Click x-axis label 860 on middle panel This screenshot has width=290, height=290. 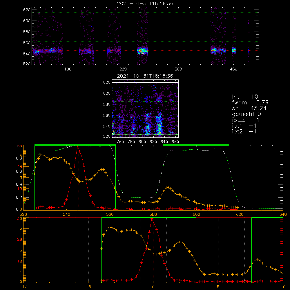click(175, 142)
